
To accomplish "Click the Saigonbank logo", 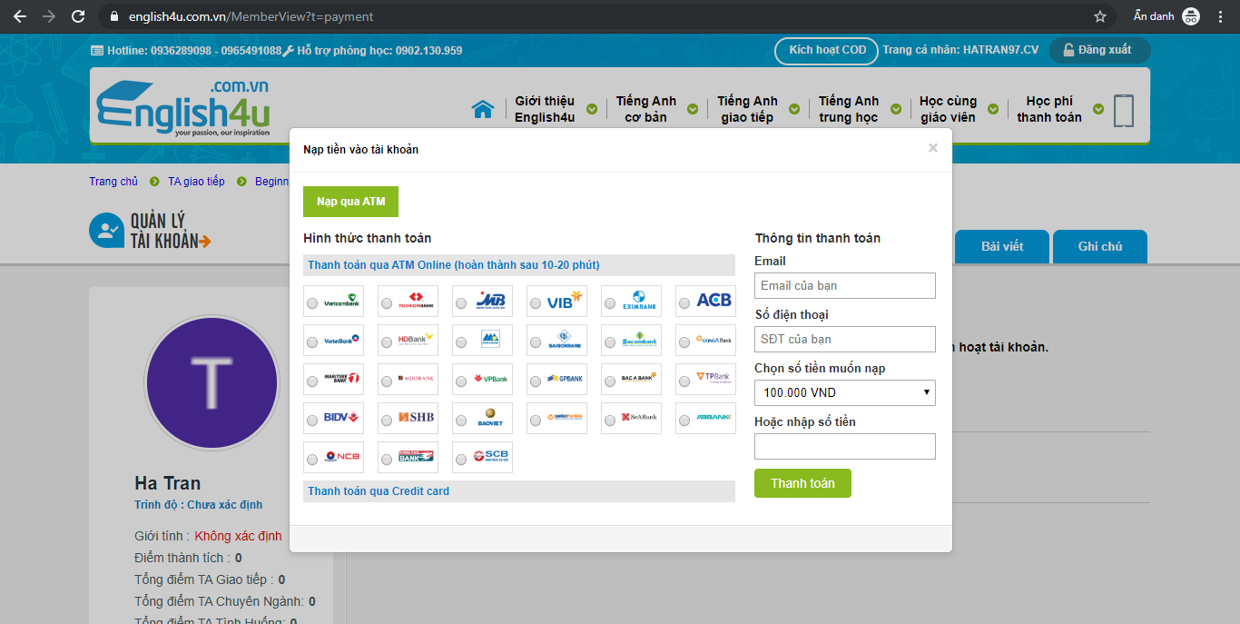I will 566,340.
